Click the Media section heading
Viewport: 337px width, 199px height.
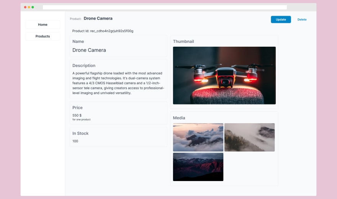(179, 118)
